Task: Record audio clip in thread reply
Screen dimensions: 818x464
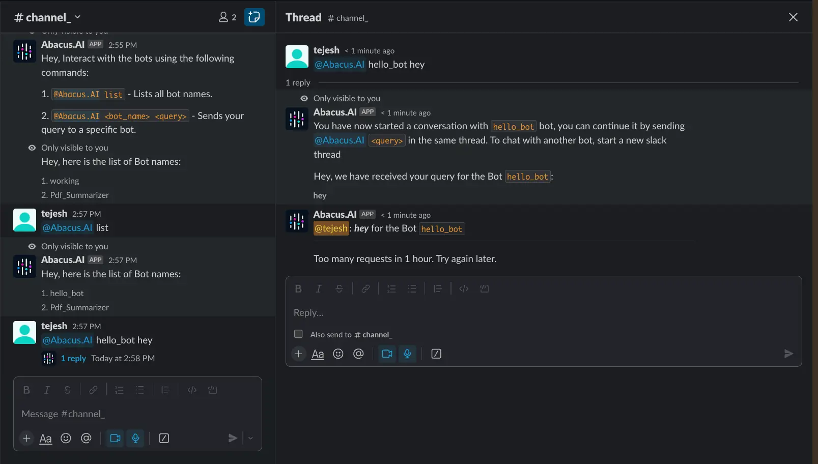Action: click(x=407, y=354)
